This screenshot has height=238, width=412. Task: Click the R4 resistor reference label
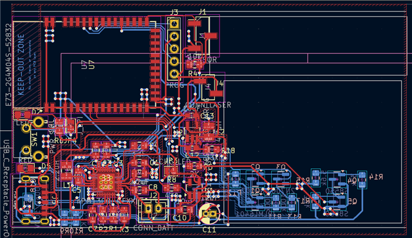coord(193,74)
